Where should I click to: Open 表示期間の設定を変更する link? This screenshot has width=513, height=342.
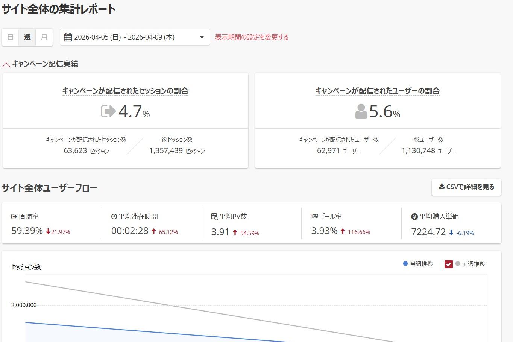(x=251, y=37)
